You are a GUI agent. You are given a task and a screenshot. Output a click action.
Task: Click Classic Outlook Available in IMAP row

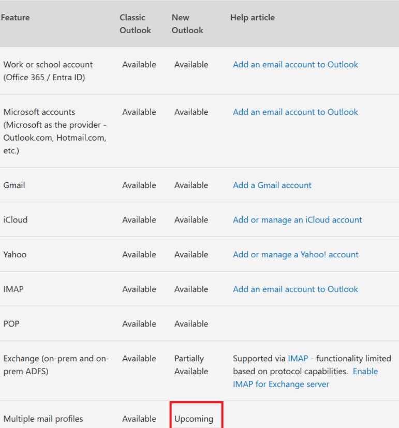coord(139,289)
